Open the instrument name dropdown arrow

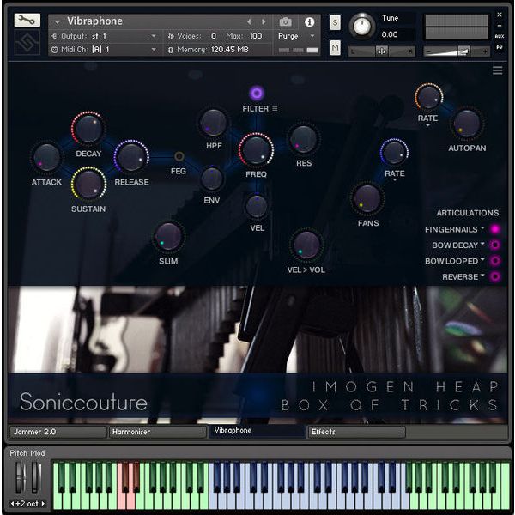(x=58, y=22)
